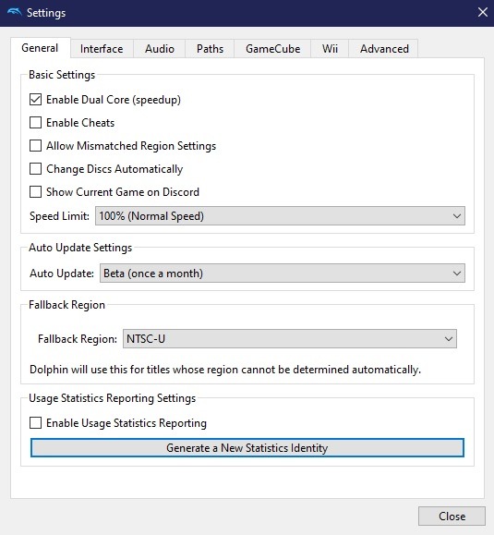Click the Speed Limit label
494x535 pixels.
pos(59,216)
